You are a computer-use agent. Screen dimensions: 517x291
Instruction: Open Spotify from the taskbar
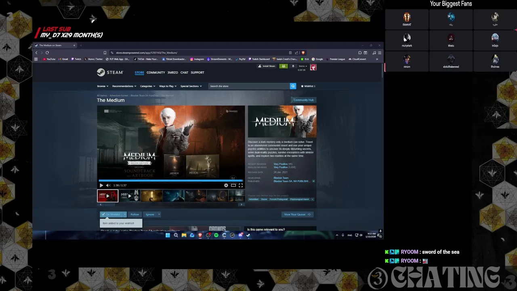[x=216, y=235]
